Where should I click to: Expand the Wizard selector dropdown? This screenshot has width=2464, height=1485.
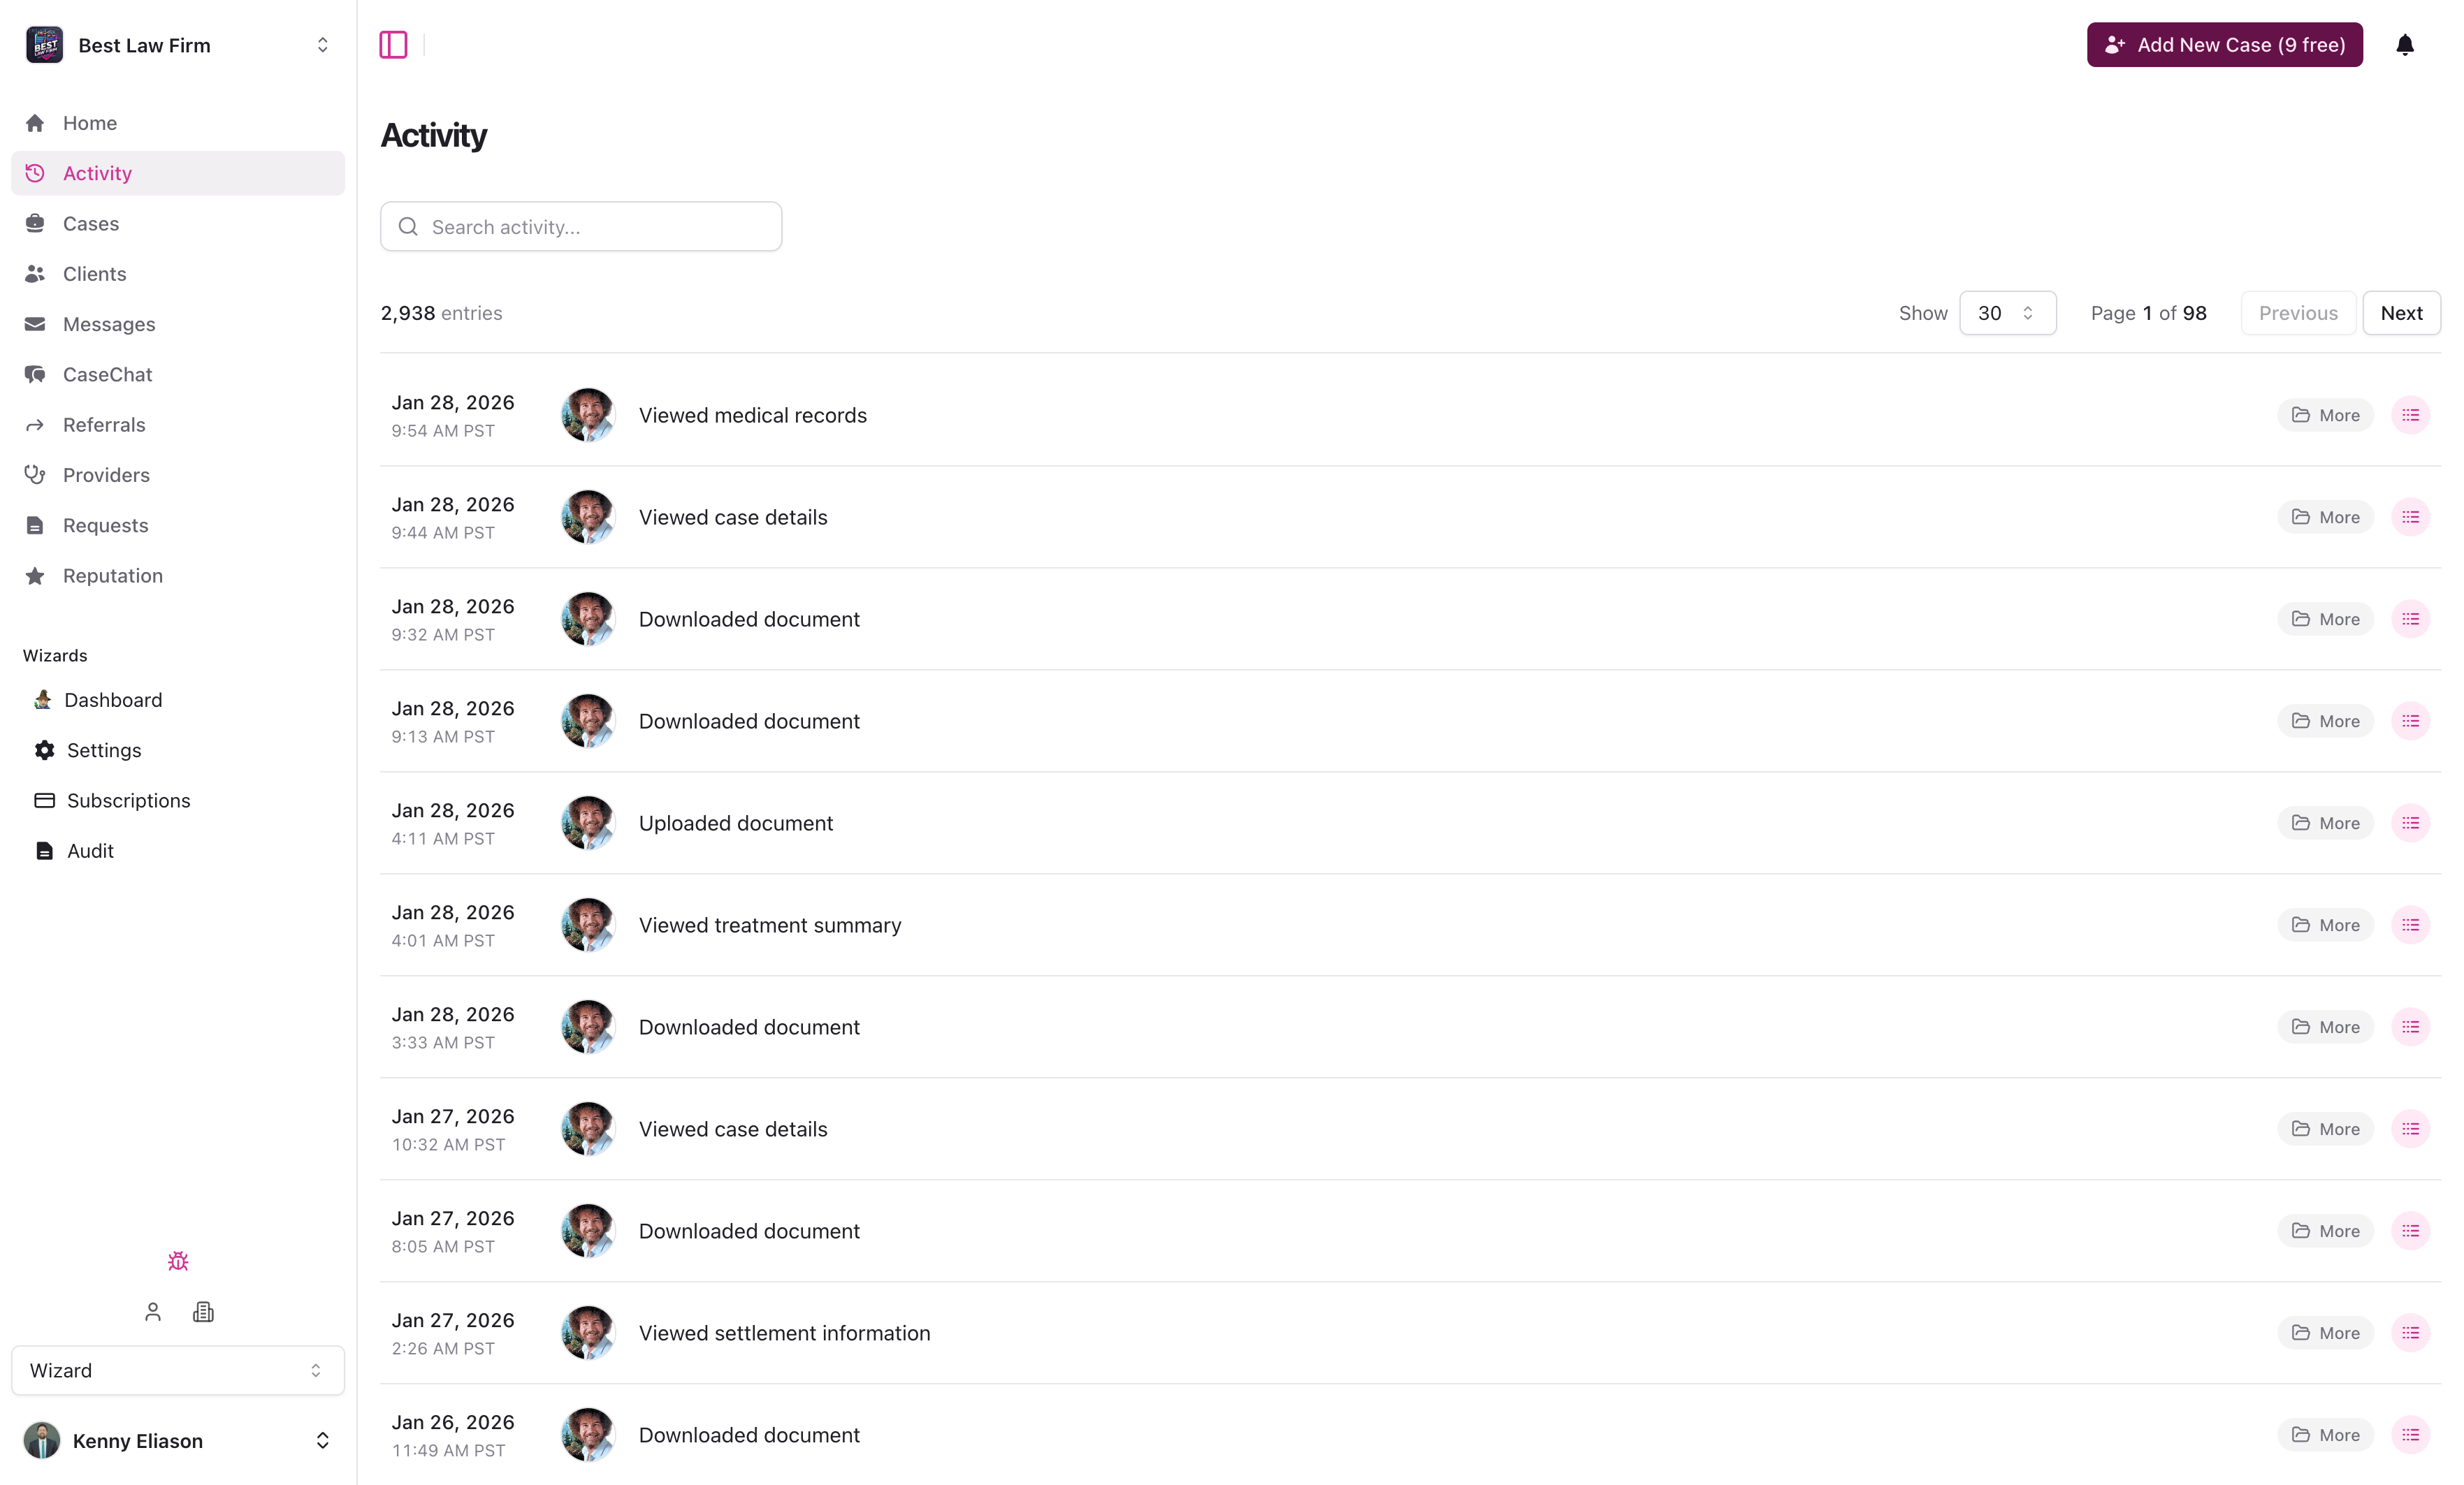click(x=177, y=1370)
